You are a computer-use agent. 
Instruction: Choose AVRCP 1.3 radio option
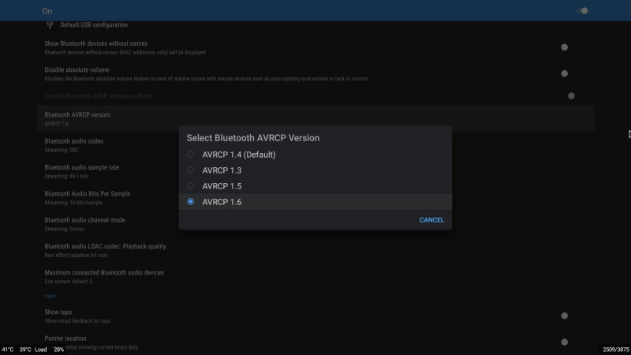pyautogui.click(x=191, y=170)
